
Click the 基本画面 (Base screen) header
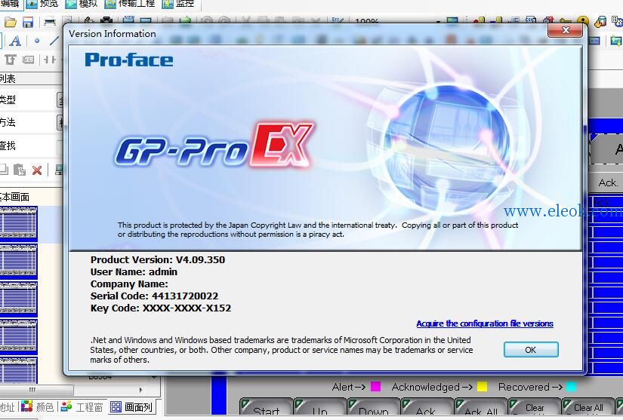tap(14, 197)
